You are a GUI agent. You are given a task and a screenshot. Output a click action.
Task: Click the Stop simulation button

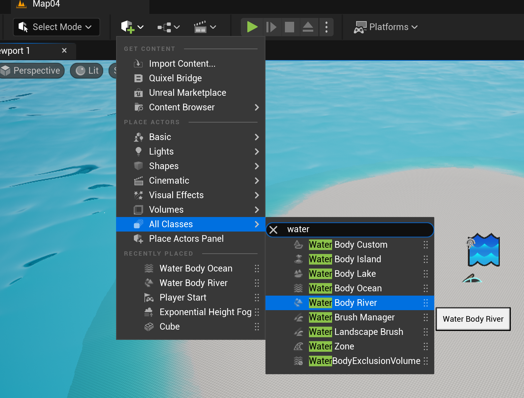[x=290, y=27]
